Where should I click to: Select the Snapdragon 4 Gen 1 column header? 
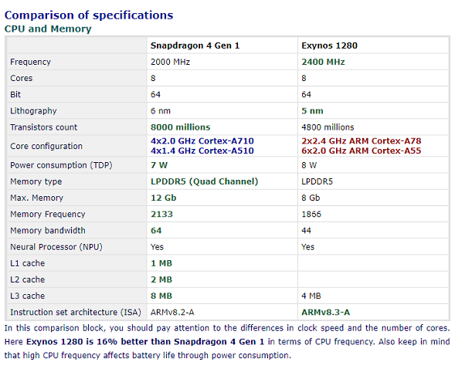195,46
